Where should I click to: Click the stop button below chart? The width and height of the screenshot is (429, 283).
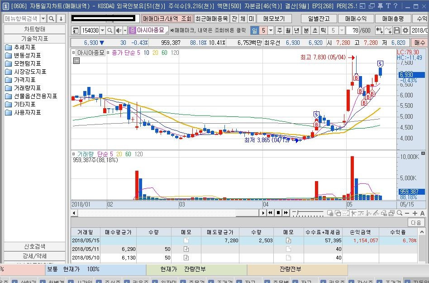pyautogui.click(x=278, y=213)
